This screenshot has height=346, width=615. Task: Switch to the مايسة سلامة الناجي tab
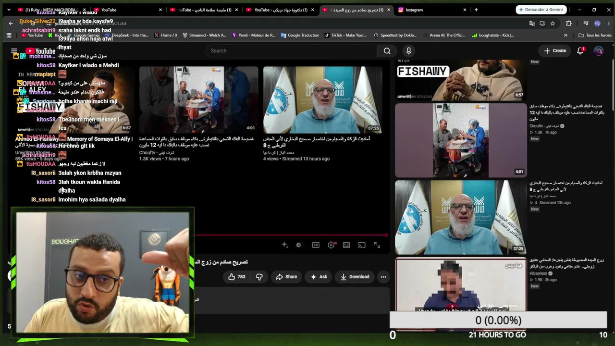pos(204,10)
